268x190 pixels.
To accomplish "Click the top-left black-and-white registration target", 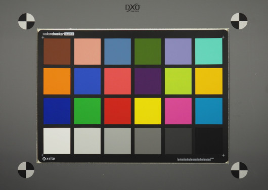I will tap(26, 21).
